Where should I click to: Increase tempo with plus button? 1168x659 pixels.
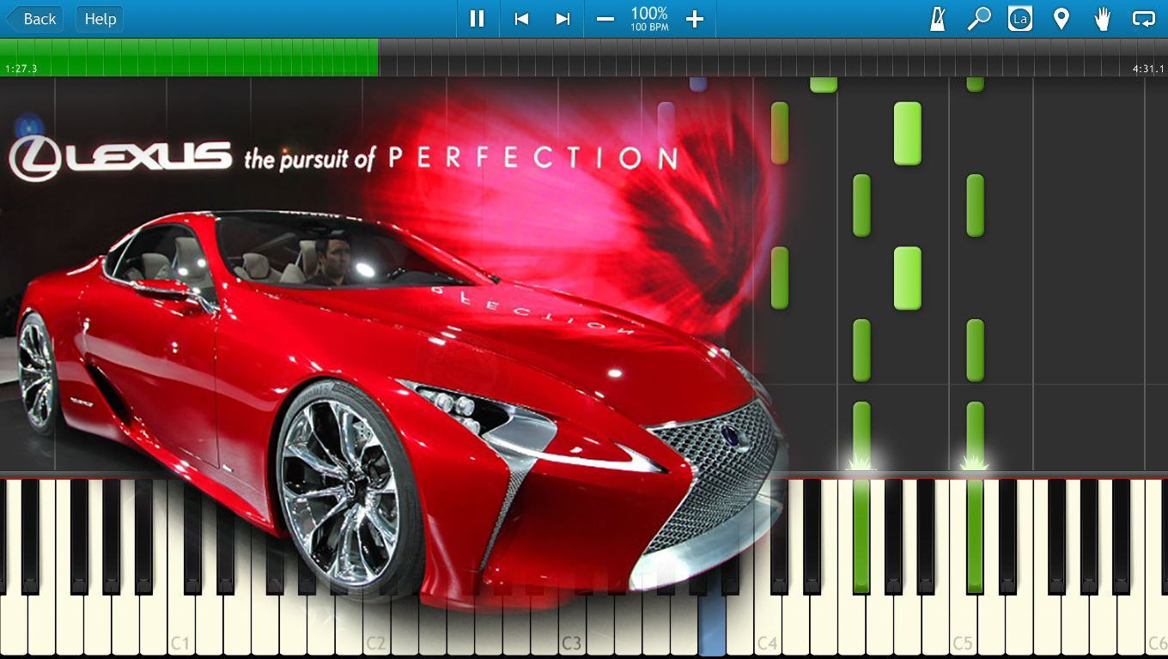(x=695, y=19)
